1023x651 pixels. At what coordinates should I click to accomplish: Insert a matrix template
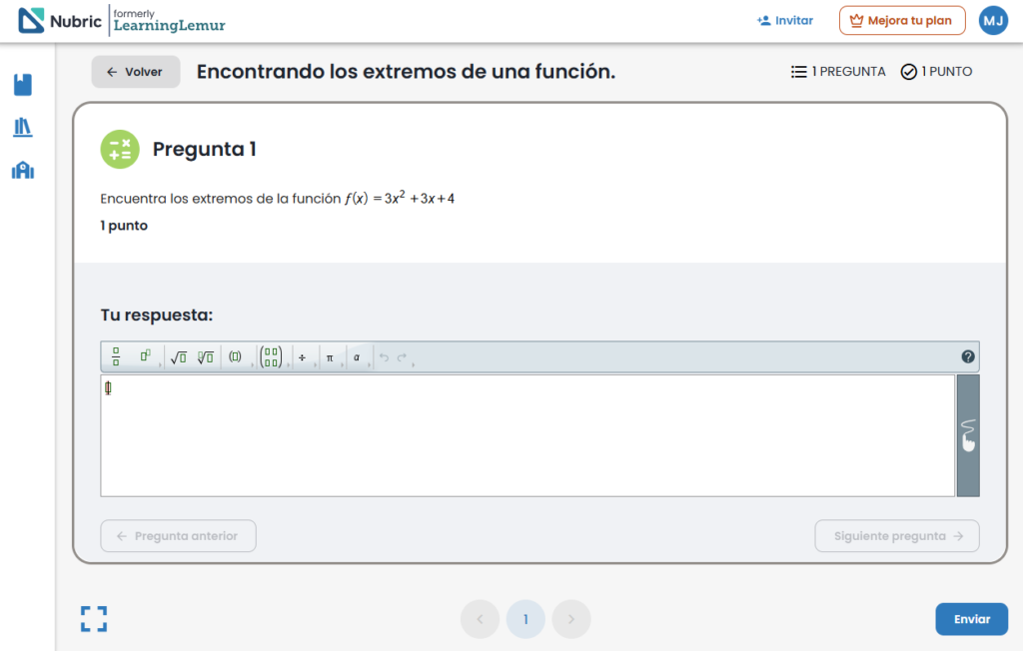271,356
